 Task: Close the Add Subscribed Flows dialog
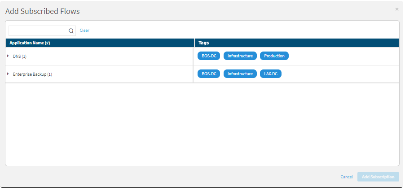pyautogui.click(x=396, y=9)
